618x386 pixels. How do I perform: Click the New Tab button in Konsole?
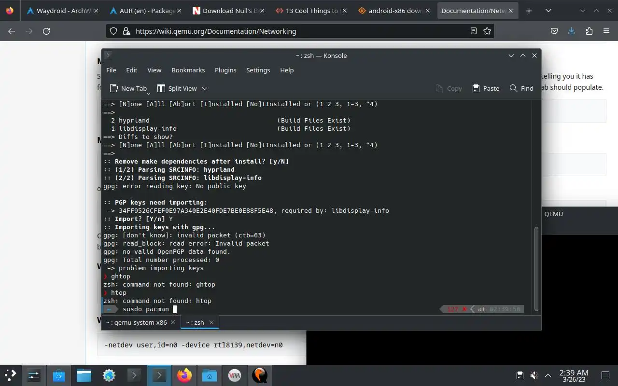click(128, 88)
